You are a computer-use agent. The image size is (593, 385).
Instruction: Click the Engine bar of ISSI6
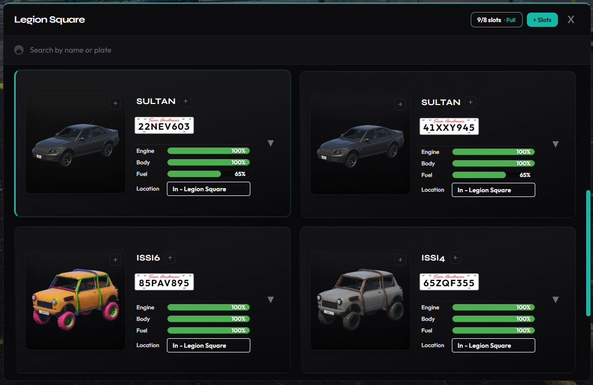208,307
